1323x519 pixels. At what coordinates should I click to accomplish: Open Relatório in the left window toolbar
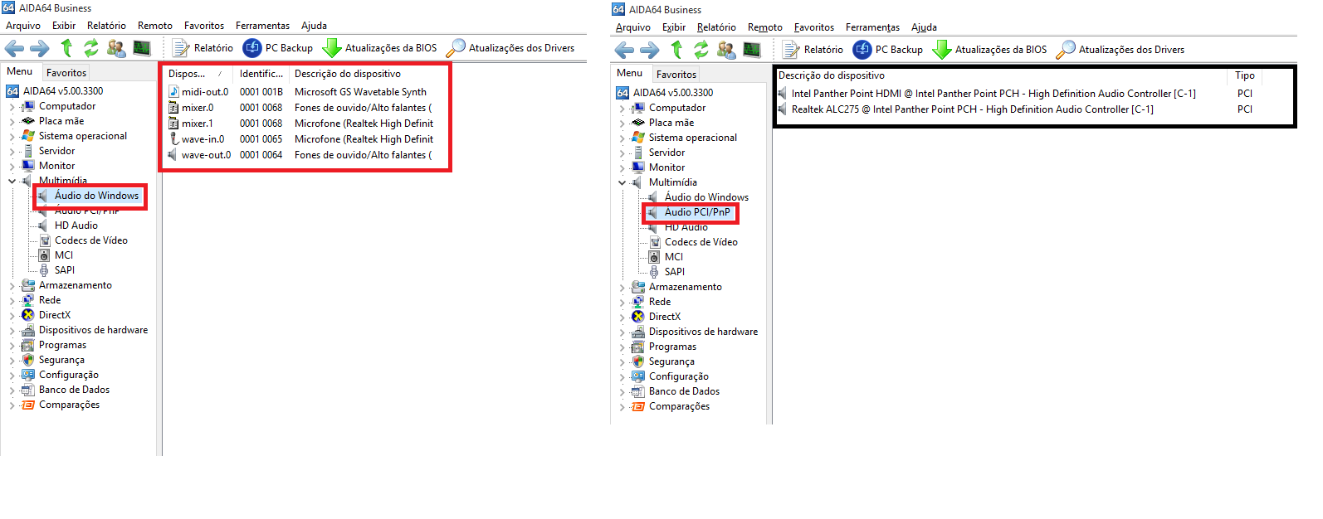pos(203,48)
